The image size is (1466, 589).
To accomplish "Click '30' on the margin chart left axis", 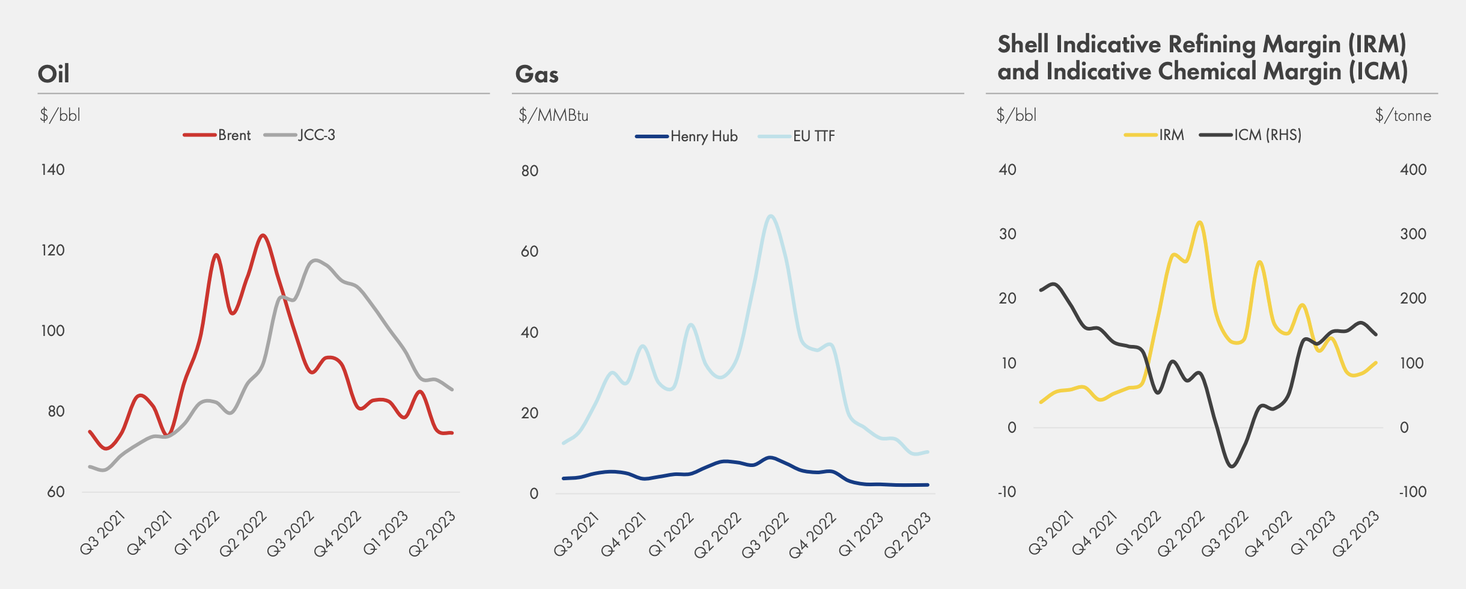I will pos(1008,234).
